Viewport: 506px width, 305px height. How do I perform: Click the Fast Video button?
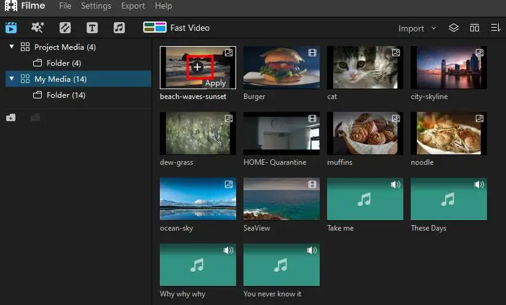[x=176, y=28]
